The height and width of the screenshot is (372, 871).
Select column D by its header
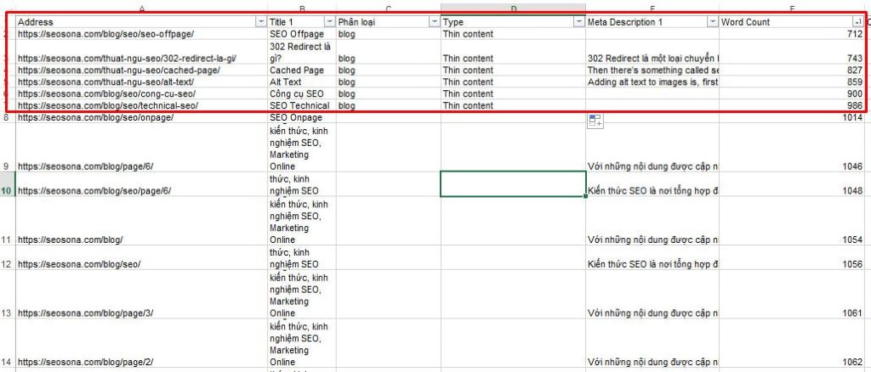513,8
